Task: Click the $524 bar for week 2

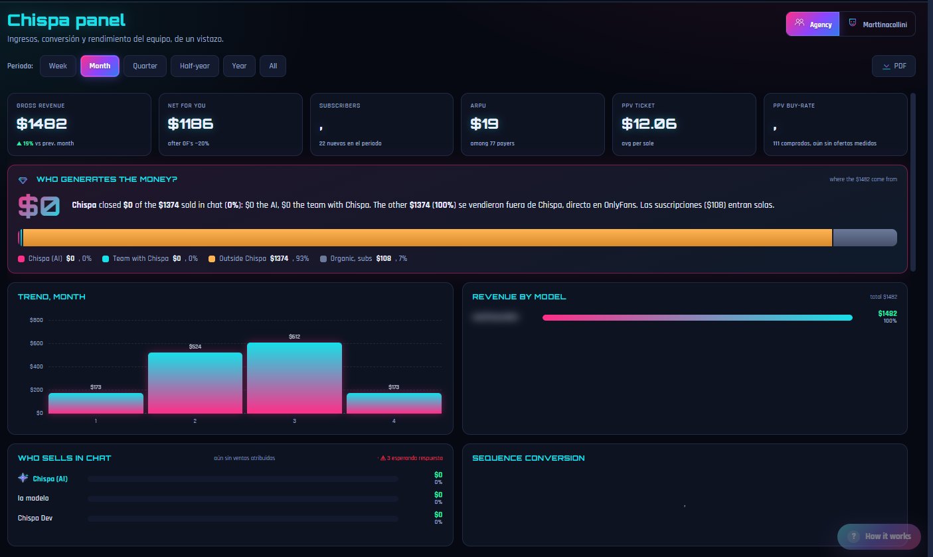Action: (195, 383)
